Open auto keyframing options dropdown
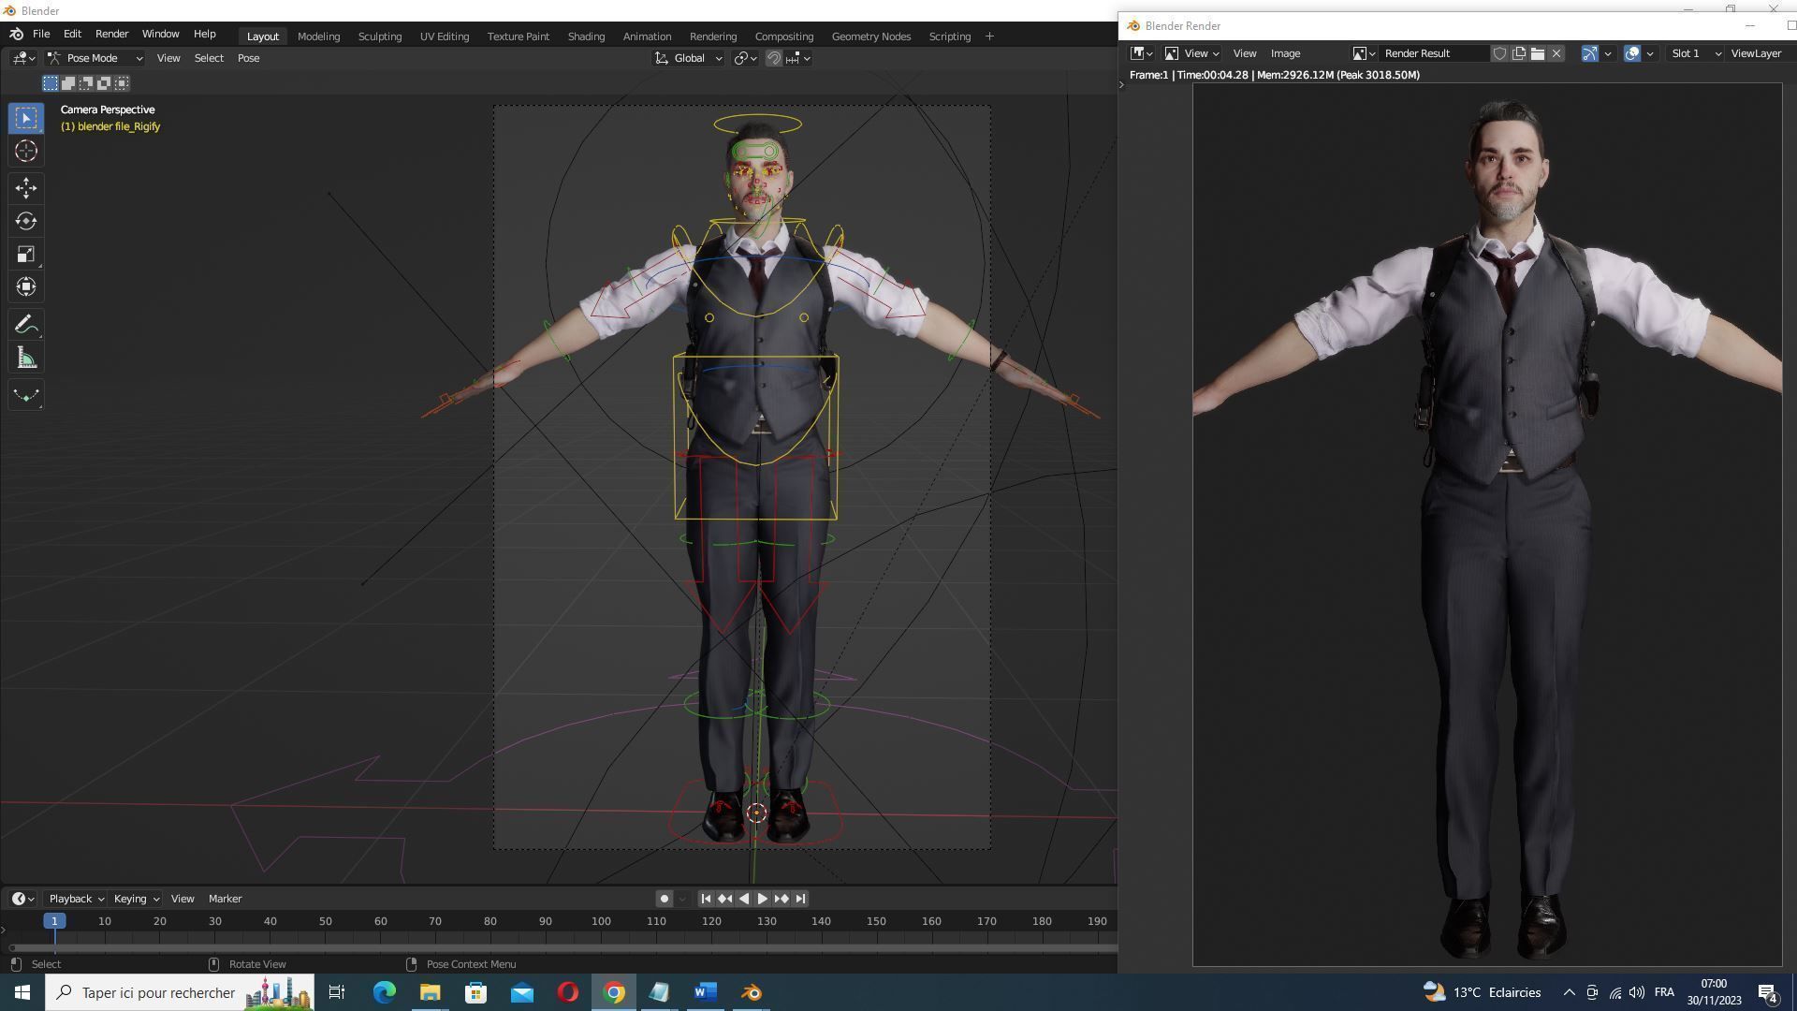Viewport: 1797px width, 1011px height. coord(682,899)
